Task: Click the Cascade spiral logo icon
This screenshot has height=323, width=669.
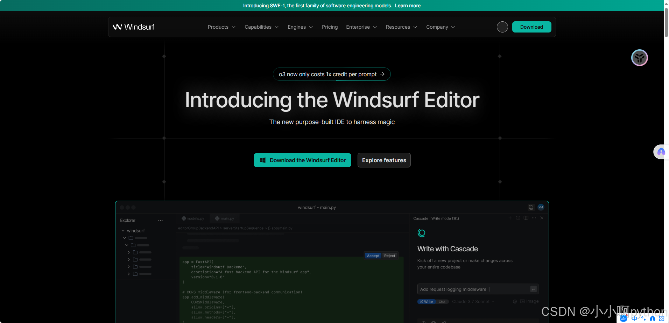Action: click(x=421, y=233)
